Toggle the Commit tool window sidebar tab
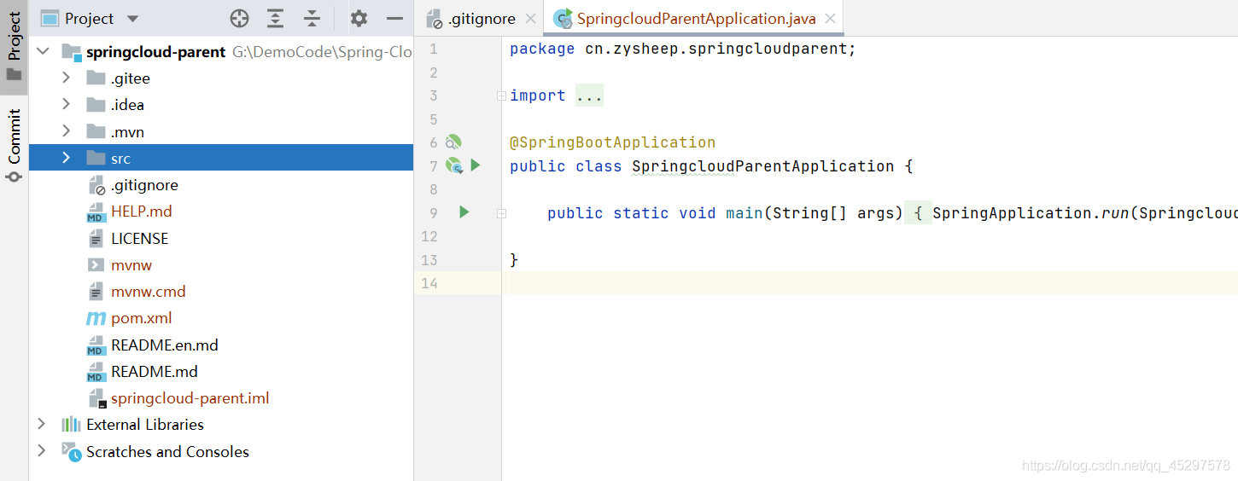The height and width of the screenshot is (481, 1238). 14,143
